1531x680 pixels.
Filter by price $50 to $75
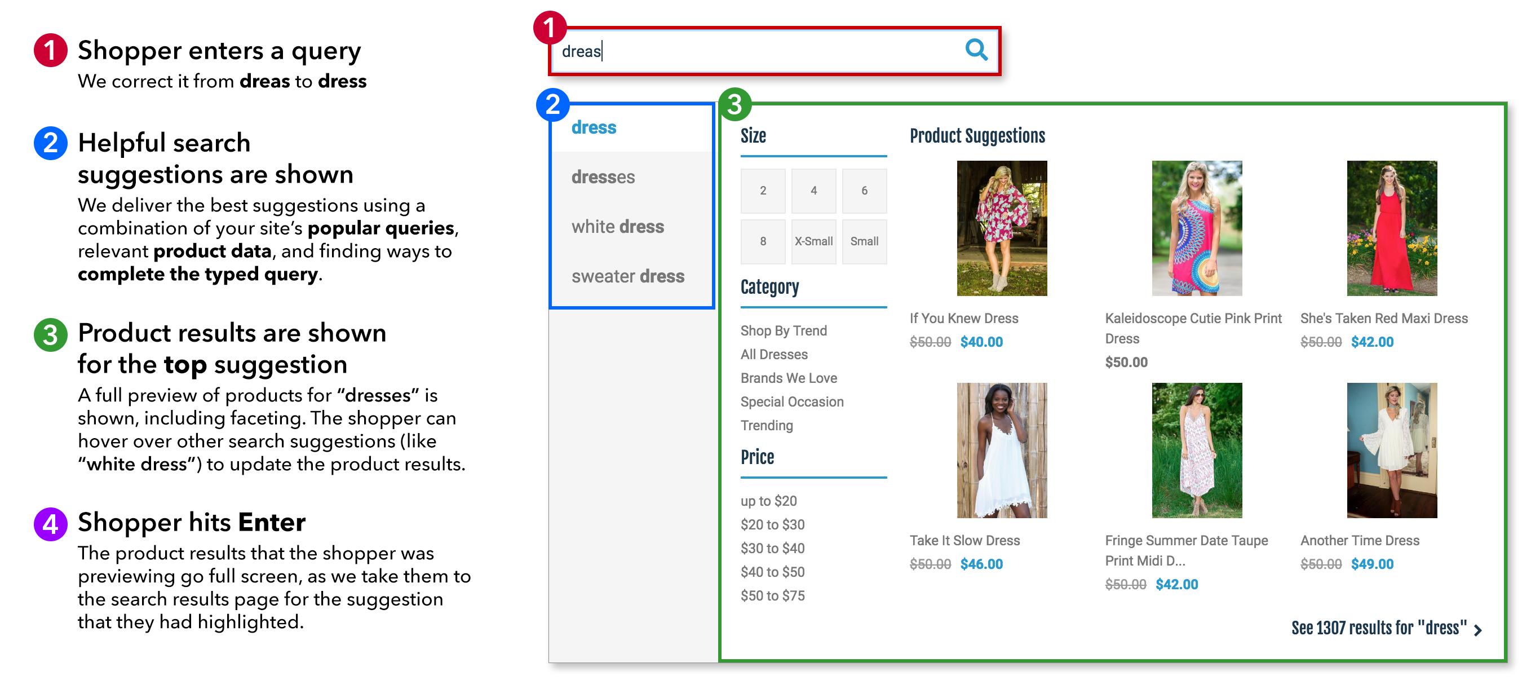pyautogui.click(x=772, y=595)
